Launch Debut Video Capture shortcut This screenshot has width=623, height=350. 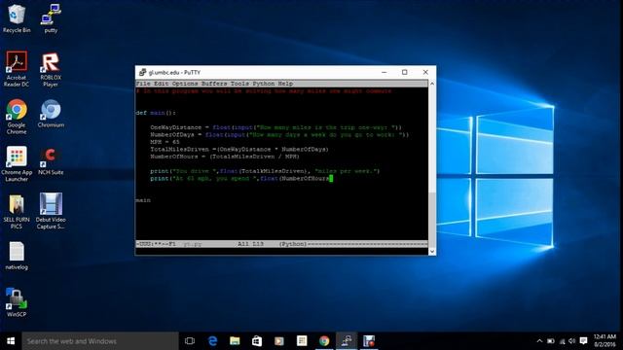pos(51,211)
